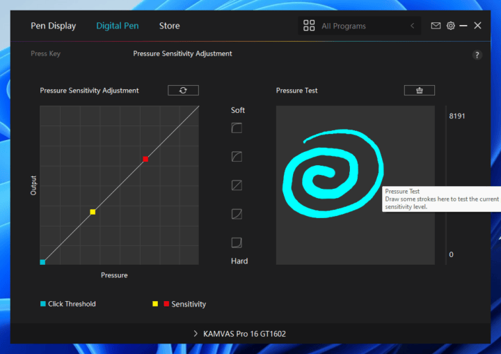The height and width of the screenshot is (354, 501).
Task: Open the All Programs dropdown
Action: click(x=358, y=26)
